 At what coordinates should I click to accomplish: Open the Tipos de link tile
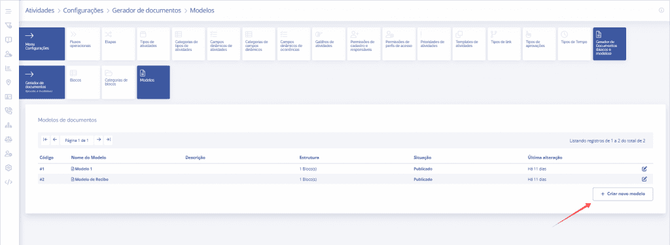(x=504, y=44)
